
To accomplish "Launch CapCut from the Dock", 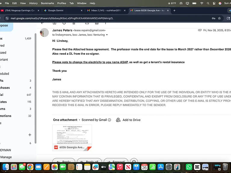I will 197,167.
